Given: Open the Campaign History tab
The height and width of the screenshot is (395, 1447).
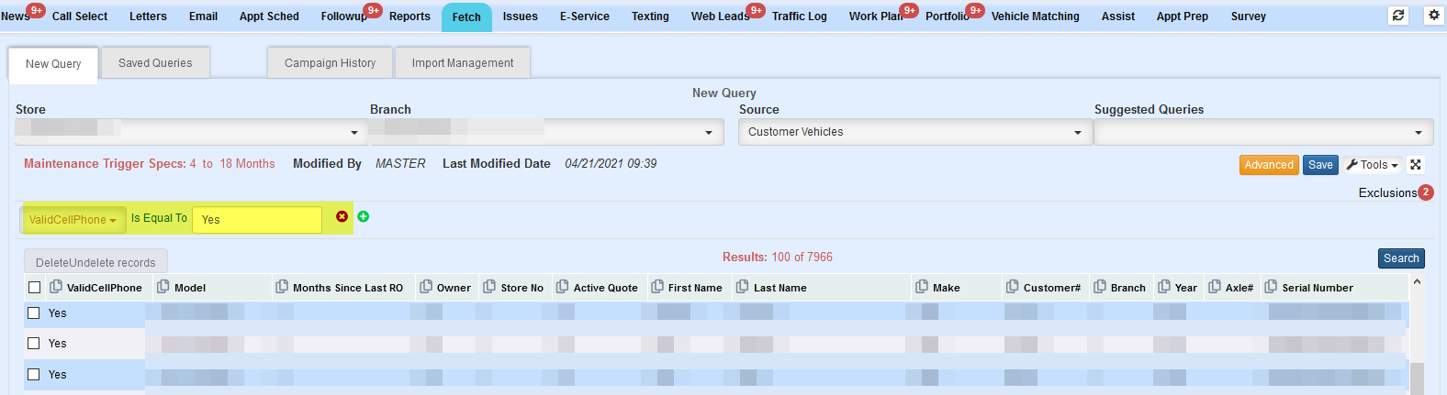Looking at the screenshot, I should point(330,63).
